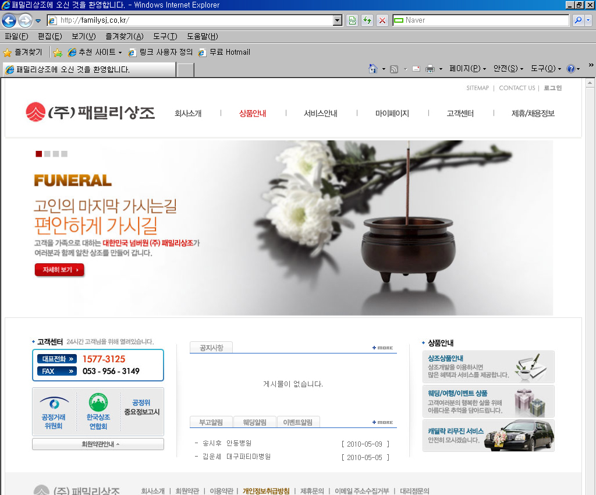The height and width of the screenshot is (495, 596).
Task: Open the 한국상조연합회 icon link
Action: point(98,412)
